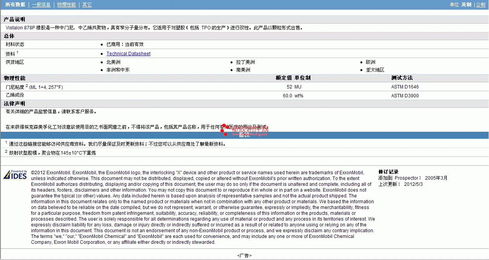Screen dimensions: 489x260
Task: Select the 已商用：当前有效 status text
Action: point(125,44)
